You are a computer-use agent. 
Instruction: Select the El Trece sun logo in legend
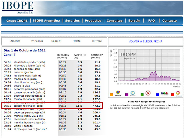178,94
